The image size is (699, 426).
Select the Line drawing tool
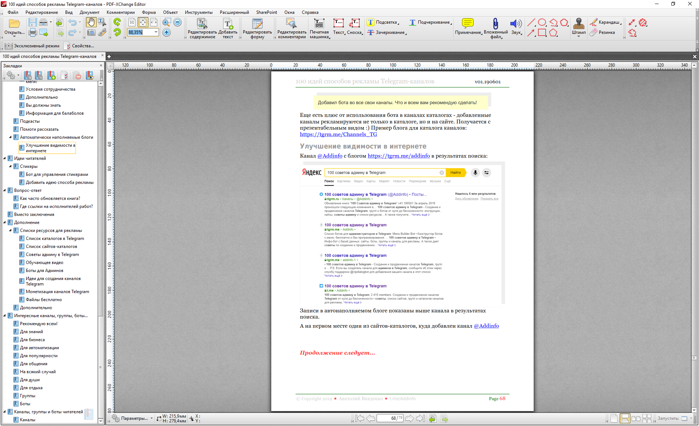[531, 23]
